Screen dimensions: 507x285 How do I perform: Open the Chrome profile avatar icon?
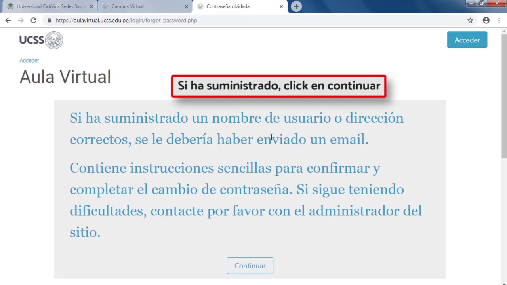click(x=486, y=20)
